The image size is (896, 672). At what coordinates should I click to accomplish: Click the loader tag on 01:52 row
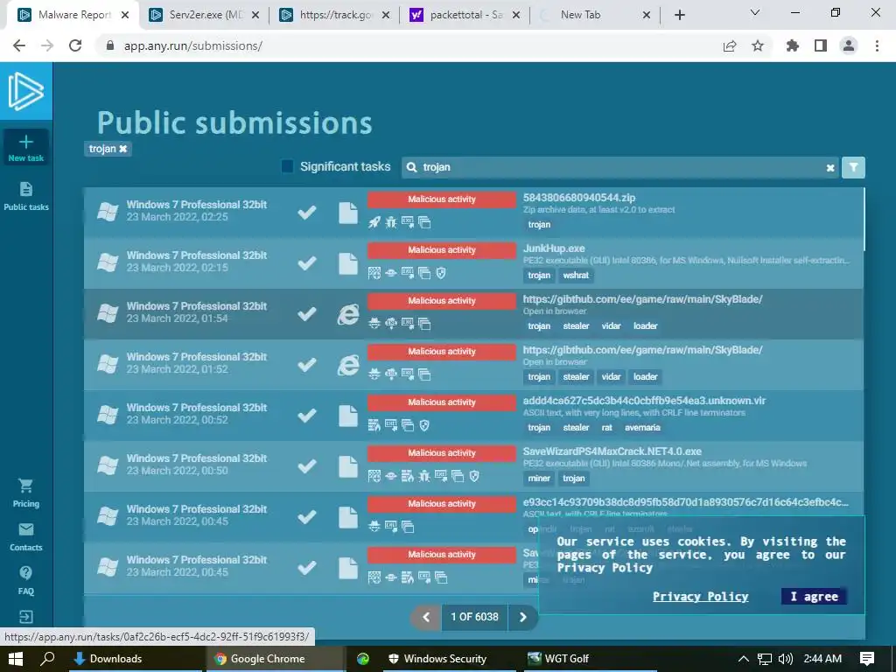645,376
